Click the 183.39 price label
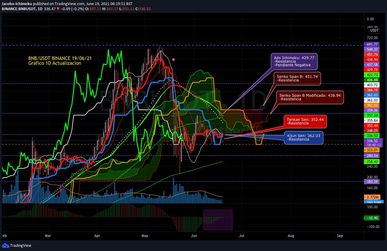 pos(372,181)
